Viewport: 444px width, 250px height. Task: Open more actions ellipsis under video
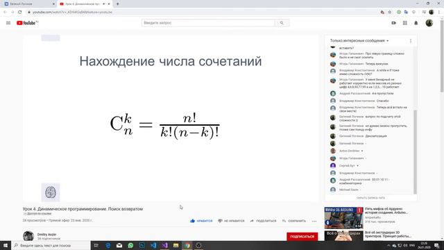(x=314, y=221)
